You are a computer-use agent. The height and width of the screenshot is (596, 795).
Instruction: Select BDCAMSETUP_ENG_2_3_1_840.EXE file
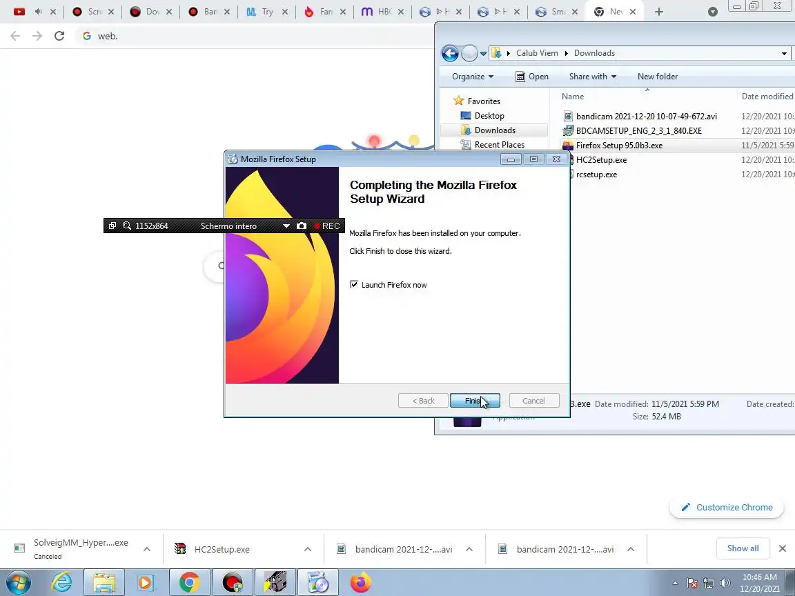pyautogui.click(x=639, y=131)
